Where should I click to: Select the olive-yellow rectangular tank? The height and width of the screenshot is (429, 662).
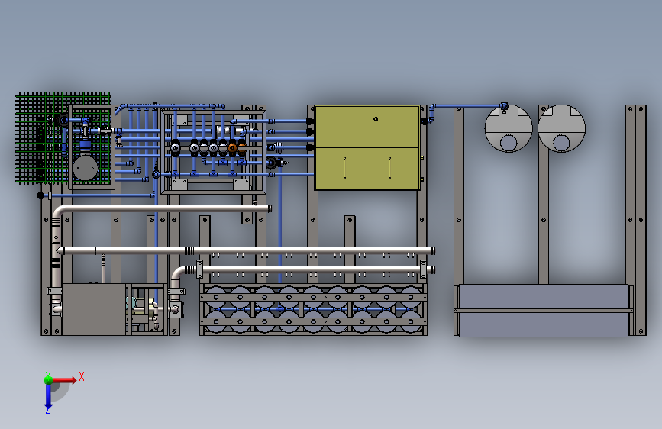click(x=367, y=147)
